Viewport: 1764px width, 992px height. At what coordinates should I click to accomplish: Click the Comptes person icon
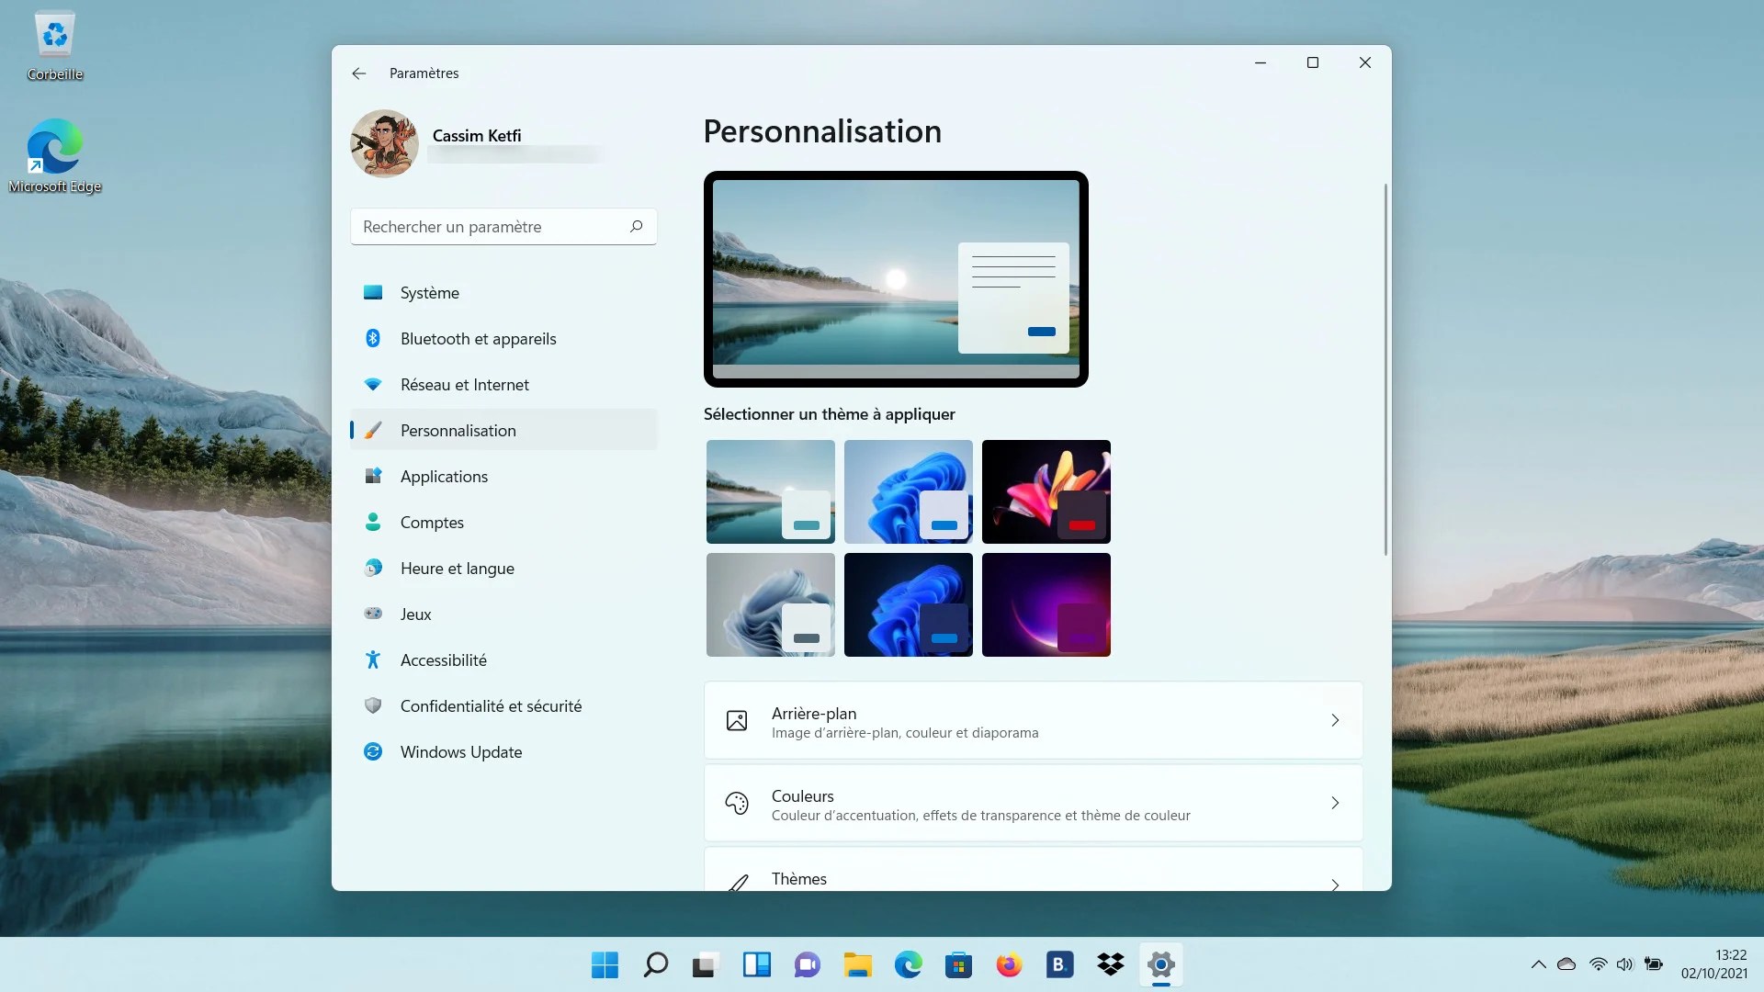pyautogui.click(x=373, y=522)
